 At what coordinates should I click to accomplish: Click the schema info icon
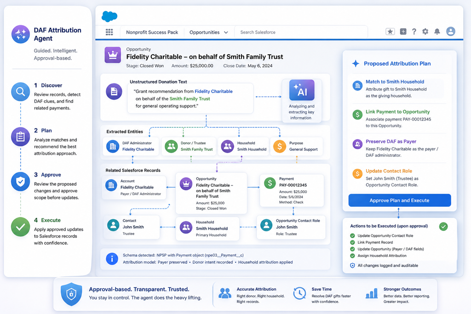[x=112, y=258]
